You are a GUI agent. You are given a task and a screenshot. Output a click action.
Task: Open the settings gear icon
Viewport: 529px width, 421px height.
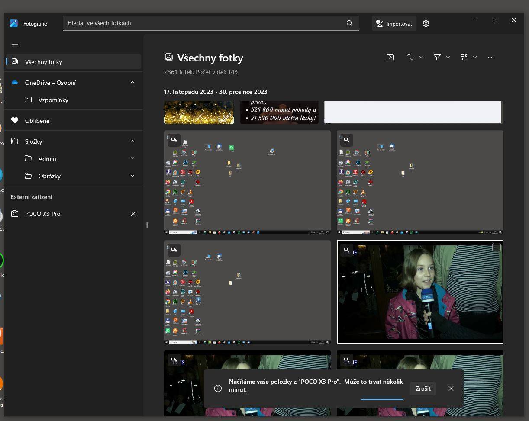426,23
